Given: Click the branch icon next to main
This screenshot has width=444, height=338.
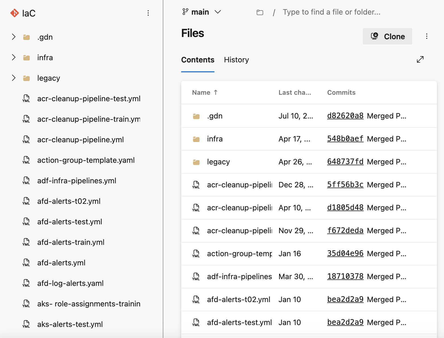Looking at the screenshot, I should coord(185,12).
